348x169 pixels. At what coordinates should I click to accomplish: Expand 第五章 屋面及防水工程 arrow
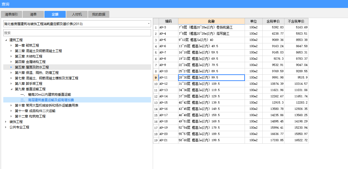point(11,67)
